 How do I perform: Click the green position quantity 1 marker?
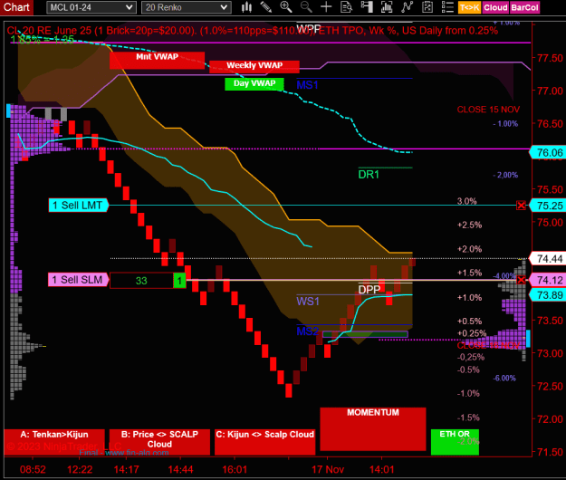[x=179, y=281]
